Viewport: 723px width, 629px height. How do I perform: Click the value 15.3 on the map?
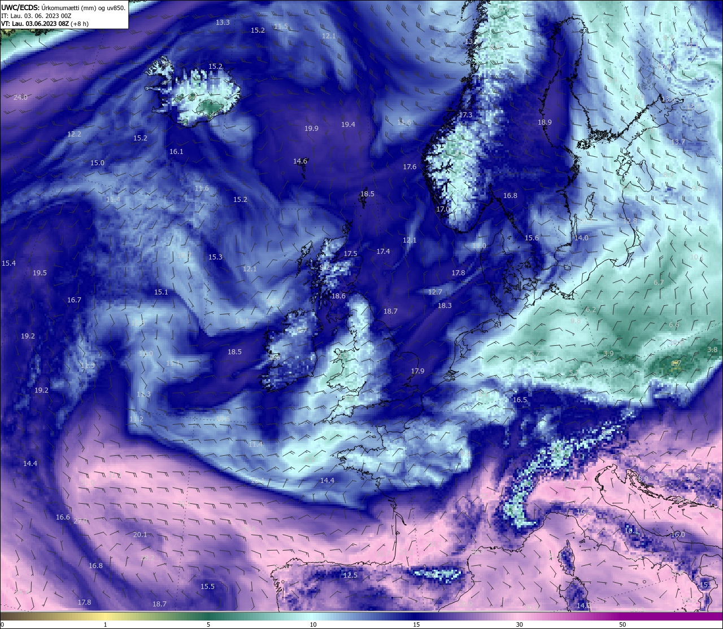pyautogui.click(x=215, y=257)
